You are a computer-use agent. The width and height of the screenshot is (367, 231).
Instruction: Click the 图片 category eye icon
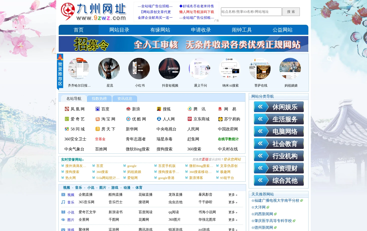63,219
